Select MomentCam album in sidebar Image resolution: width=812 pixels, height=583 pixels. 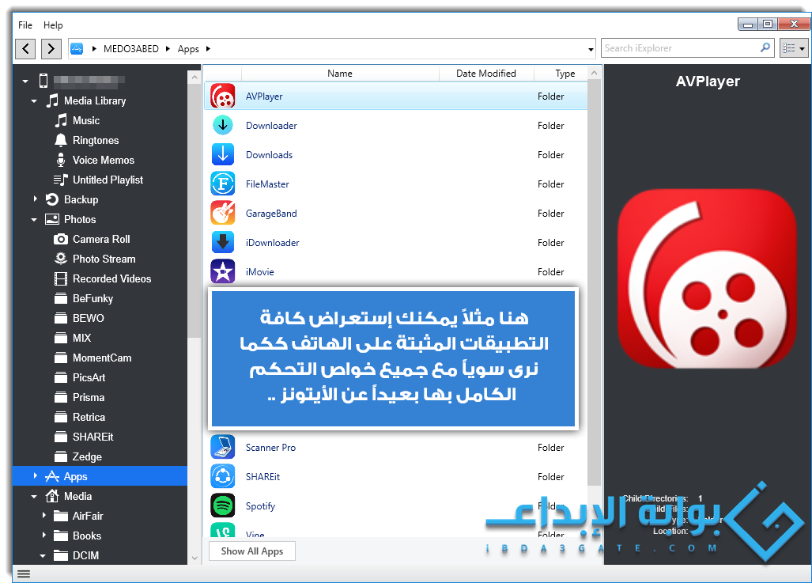[102, 358]
